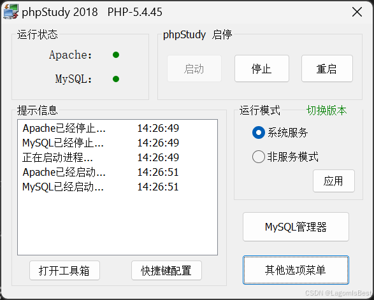Click timestamp 14:26:51 beside Apache已经启动
Screen dimensions: 374x300
(158, 172)
